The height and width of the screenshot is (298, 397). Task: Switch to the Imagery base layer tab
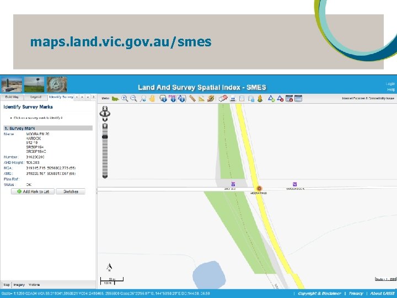click(x=19, y=285)
